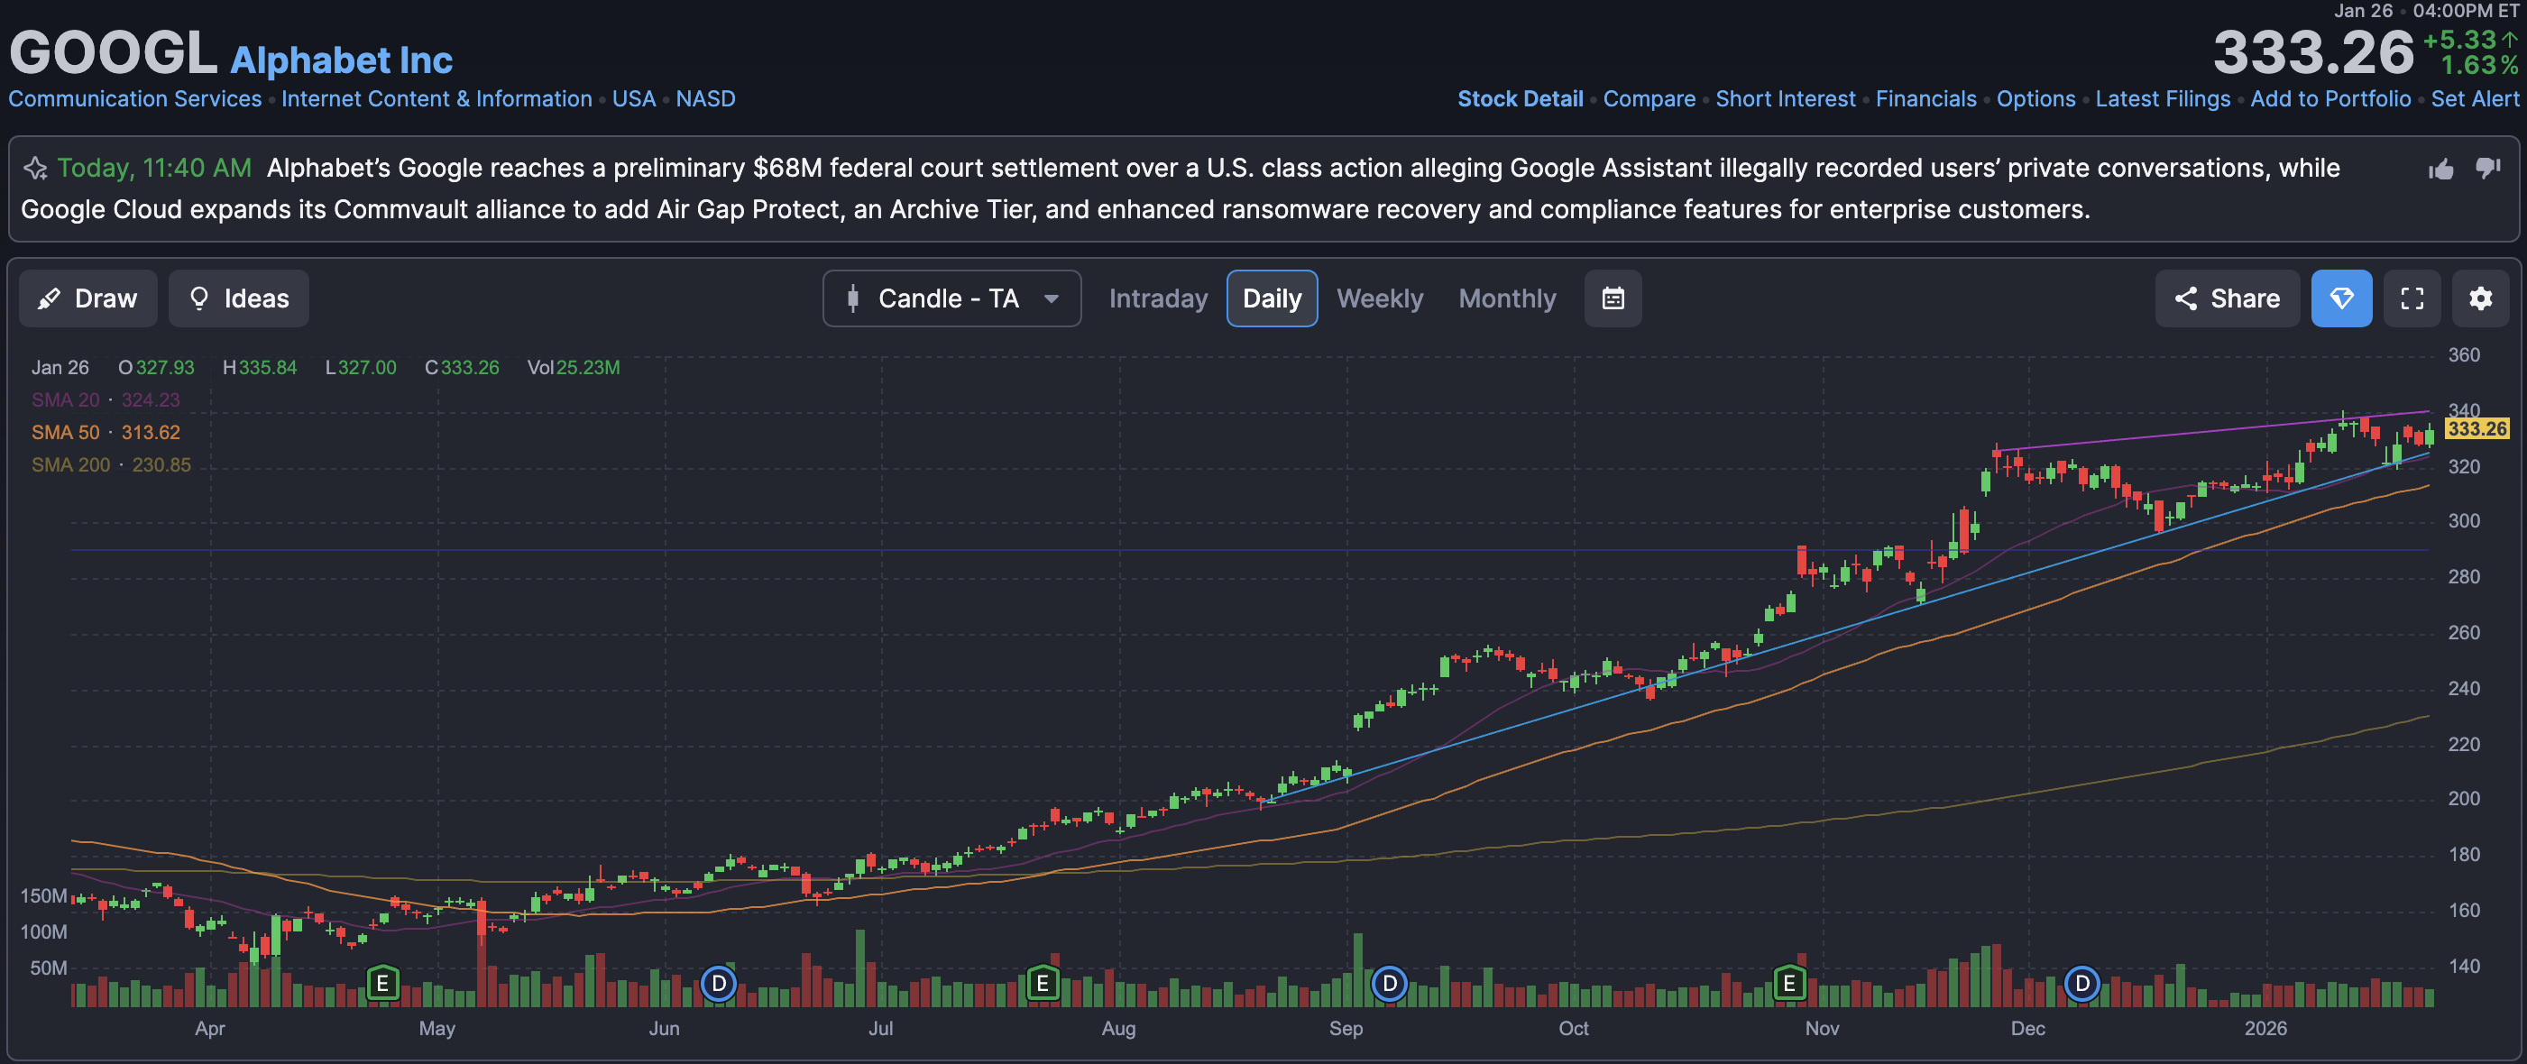
Task: Enter fullscreen chart mode
Action: pos(2412,298)
